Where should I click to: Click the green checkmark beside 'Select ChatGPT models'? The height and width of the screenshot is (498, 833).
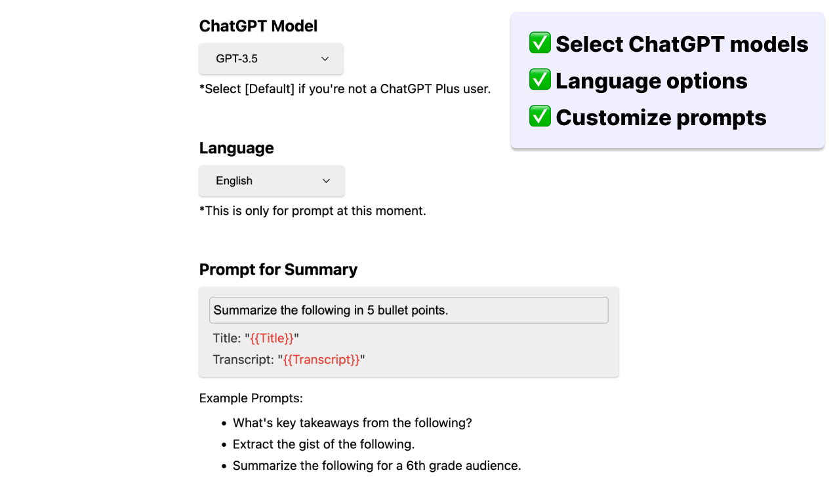coord(539,43)
